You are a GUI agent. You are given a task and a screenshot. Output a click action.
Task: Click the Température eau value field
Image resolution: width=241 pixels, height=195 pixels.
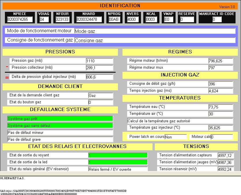[221, 107]
